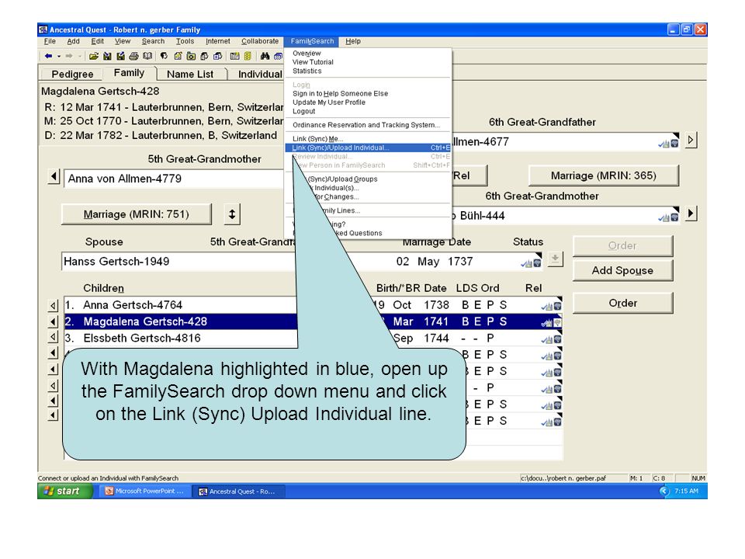This screenshot has width=745, height=559.
Task: Click the marriage date 02 May 1737
Action: click(435, 262)
